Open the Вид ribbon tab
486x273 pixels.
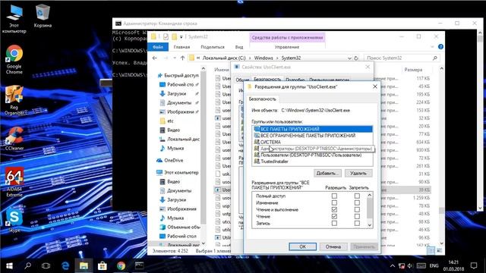[x=239, y=47]
